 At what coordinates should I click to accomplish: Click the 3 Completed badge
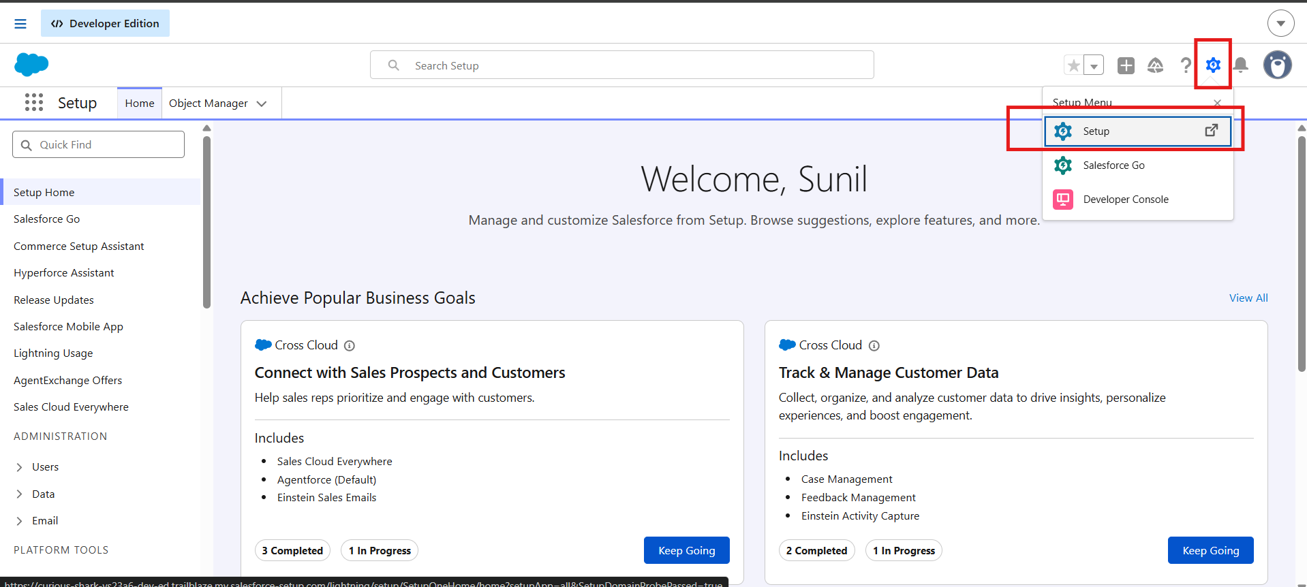coord(292,550)
